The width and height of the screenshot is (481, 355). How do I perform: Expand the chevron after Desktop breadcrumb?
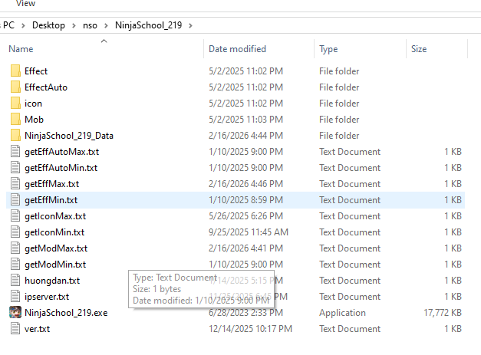pos(73,25)
